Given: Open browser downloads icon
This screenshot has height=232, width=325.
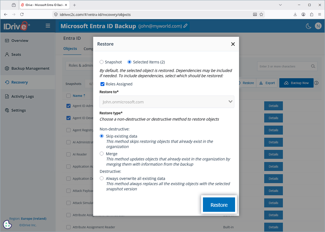Looking at the screenshot, I should point(295,14).
